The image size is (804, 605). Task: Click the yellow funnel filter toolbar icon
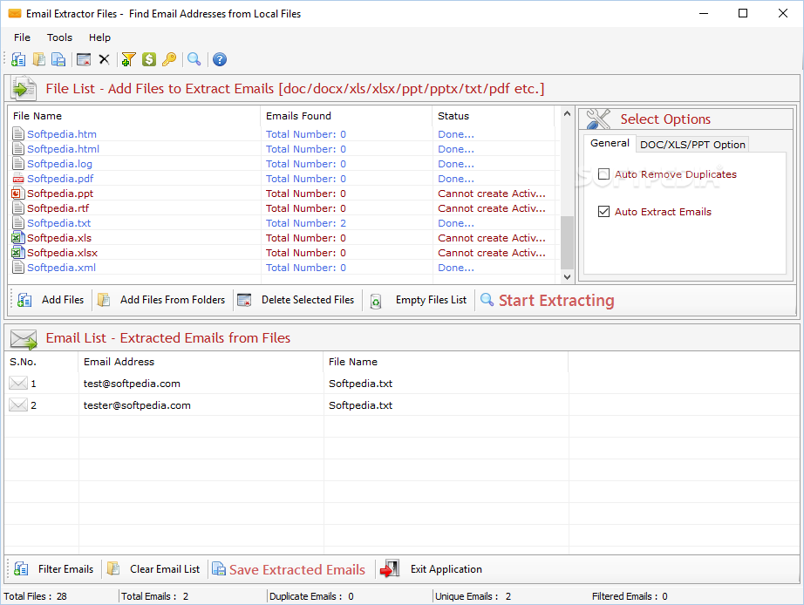pos(128,59)
